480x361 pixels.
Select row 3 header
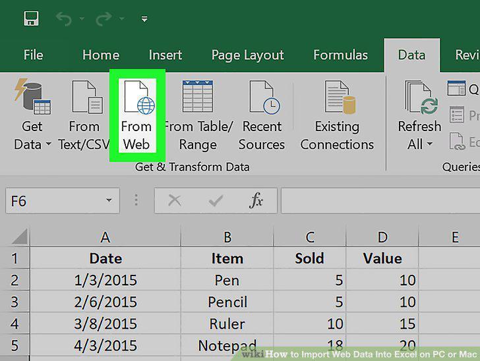click(15, 302)
